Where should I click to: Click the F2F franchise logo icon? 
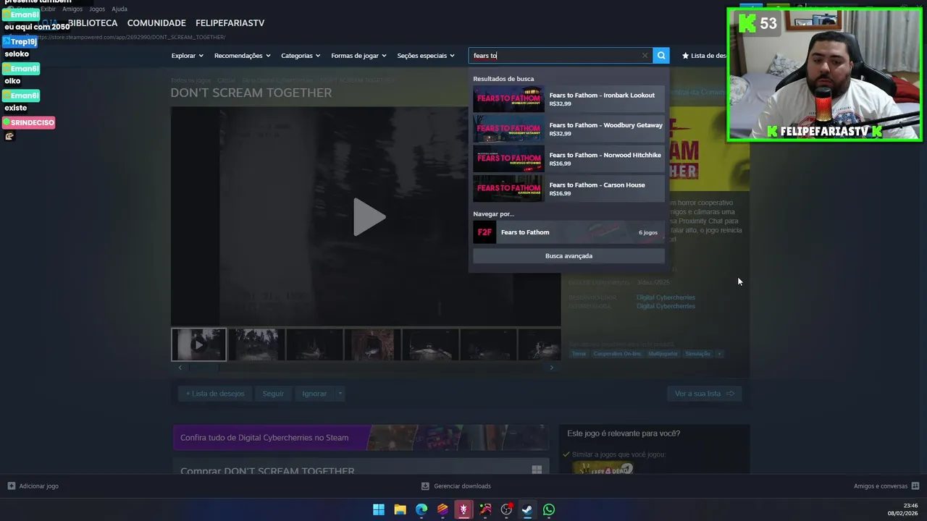click(x=485, y=232)
